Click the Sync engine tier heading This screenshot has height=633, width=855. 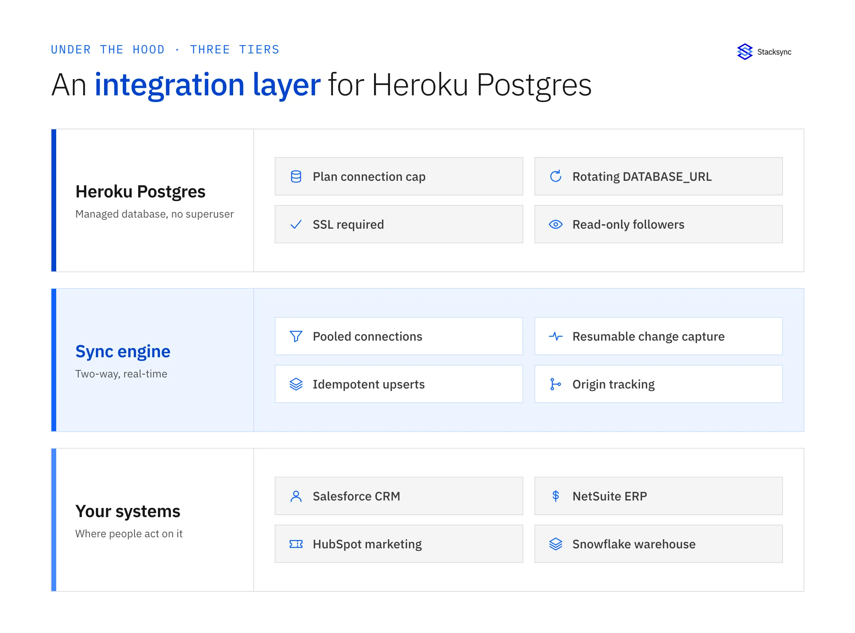point(123,352)
